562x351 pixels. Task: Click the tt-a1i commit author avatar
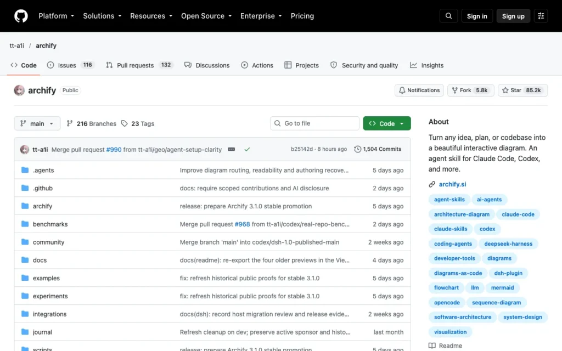tap(24, 149)
